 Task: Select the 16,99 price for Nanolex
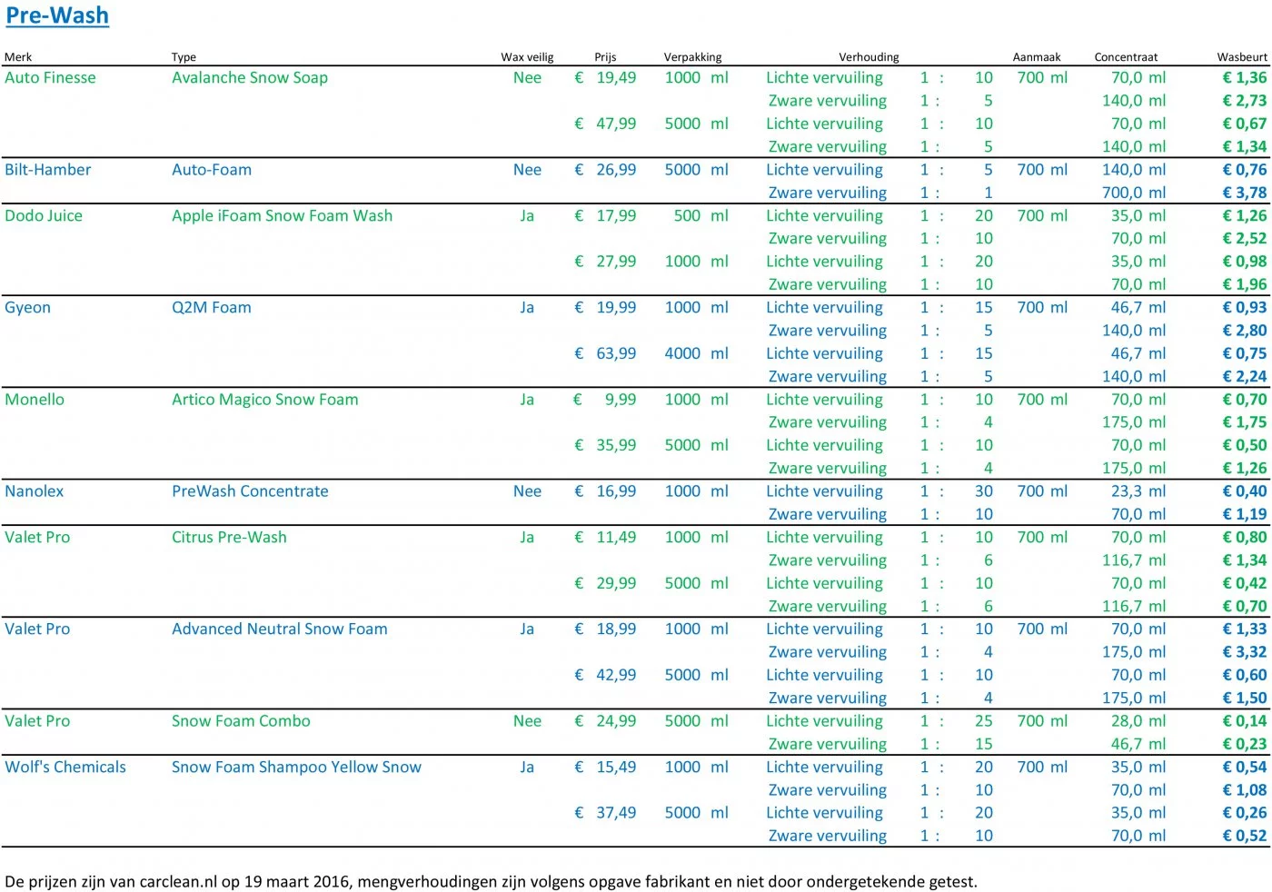(x=616, y=491)
